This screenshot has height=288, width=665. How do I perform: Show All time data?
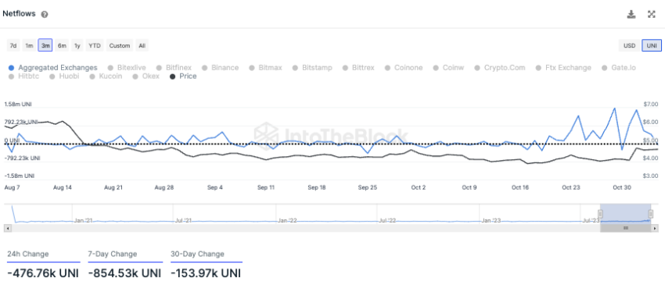tap(142, 45)
